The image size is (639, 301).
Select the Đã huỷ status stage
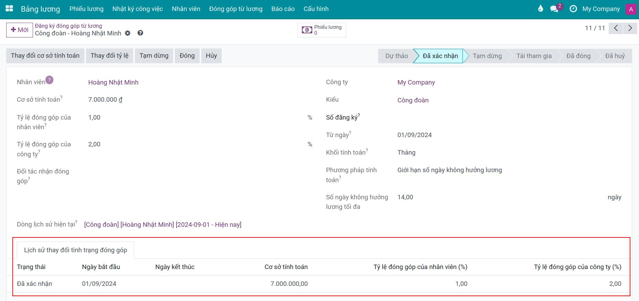click(615, 56)
